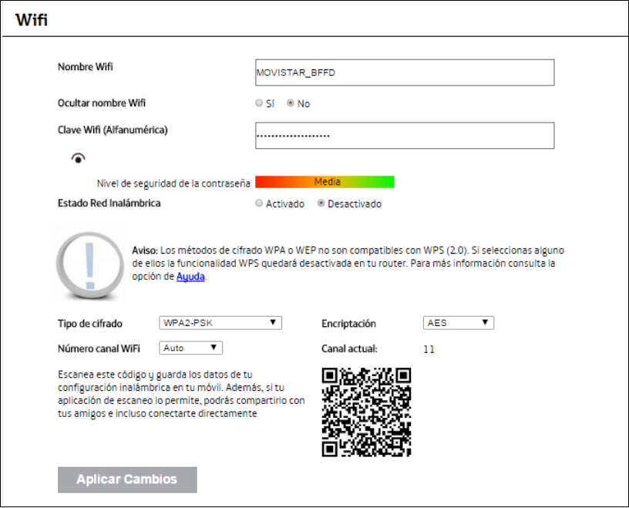
Task: Click the Media password strength bar
Action: coord(325,182)
